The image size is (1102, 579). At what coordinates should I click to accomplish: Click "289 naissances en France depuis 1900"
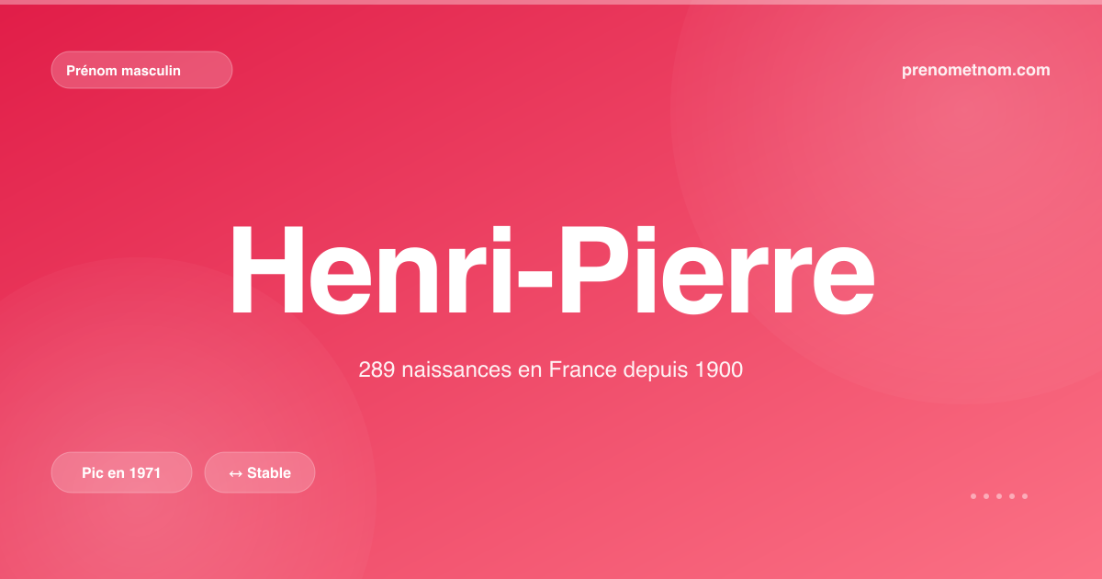pos(551,370)
